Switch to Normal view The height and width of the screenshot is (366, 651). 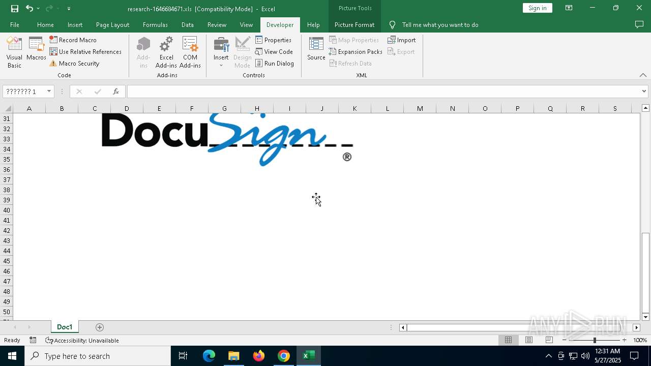point(508,340)
